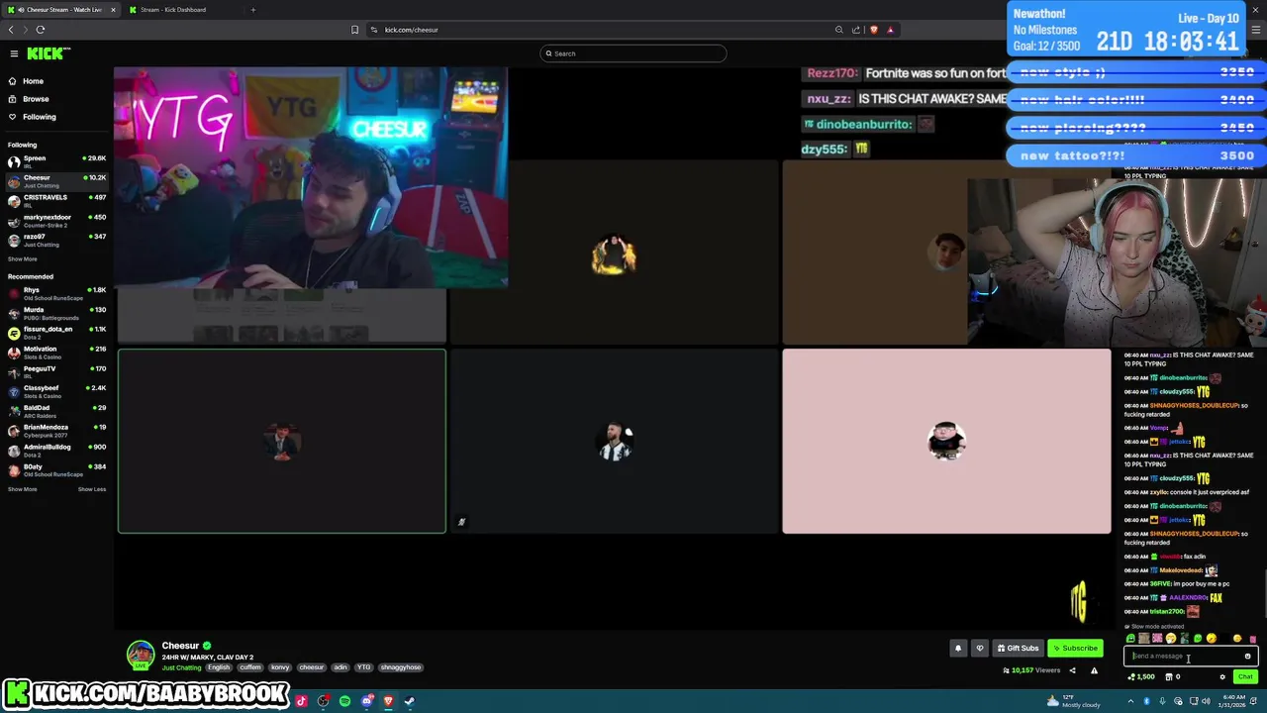Open Rhys recommended channel
Screen dimensions: 1267x713
[x=56, y=293]
